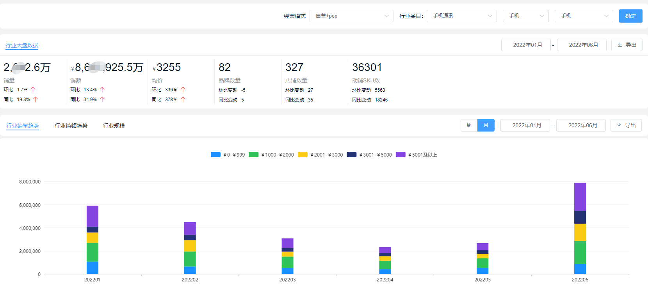Switch chart granularity to 周
Viewport: 648px width, 290px height.
pos(469,125)
